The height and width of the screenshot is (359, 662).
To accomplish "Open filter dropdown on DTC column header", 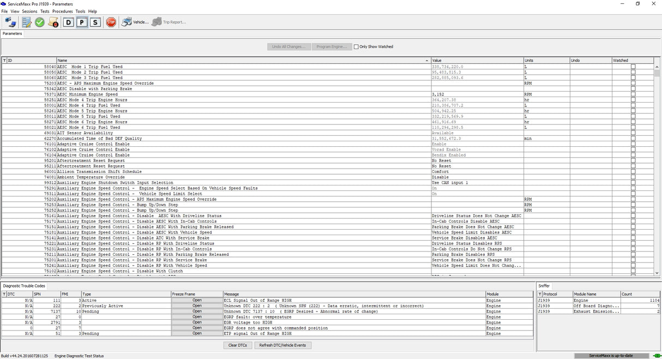I will [x=4, y=294].
